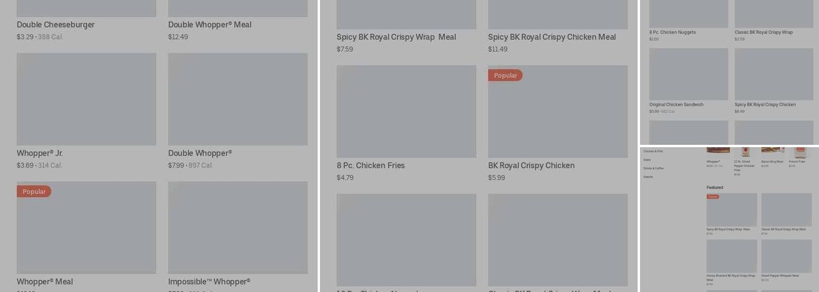Choose the Impossible Whopper item image
The height and width of the screenshot is (292, 819).
point(238,227)
